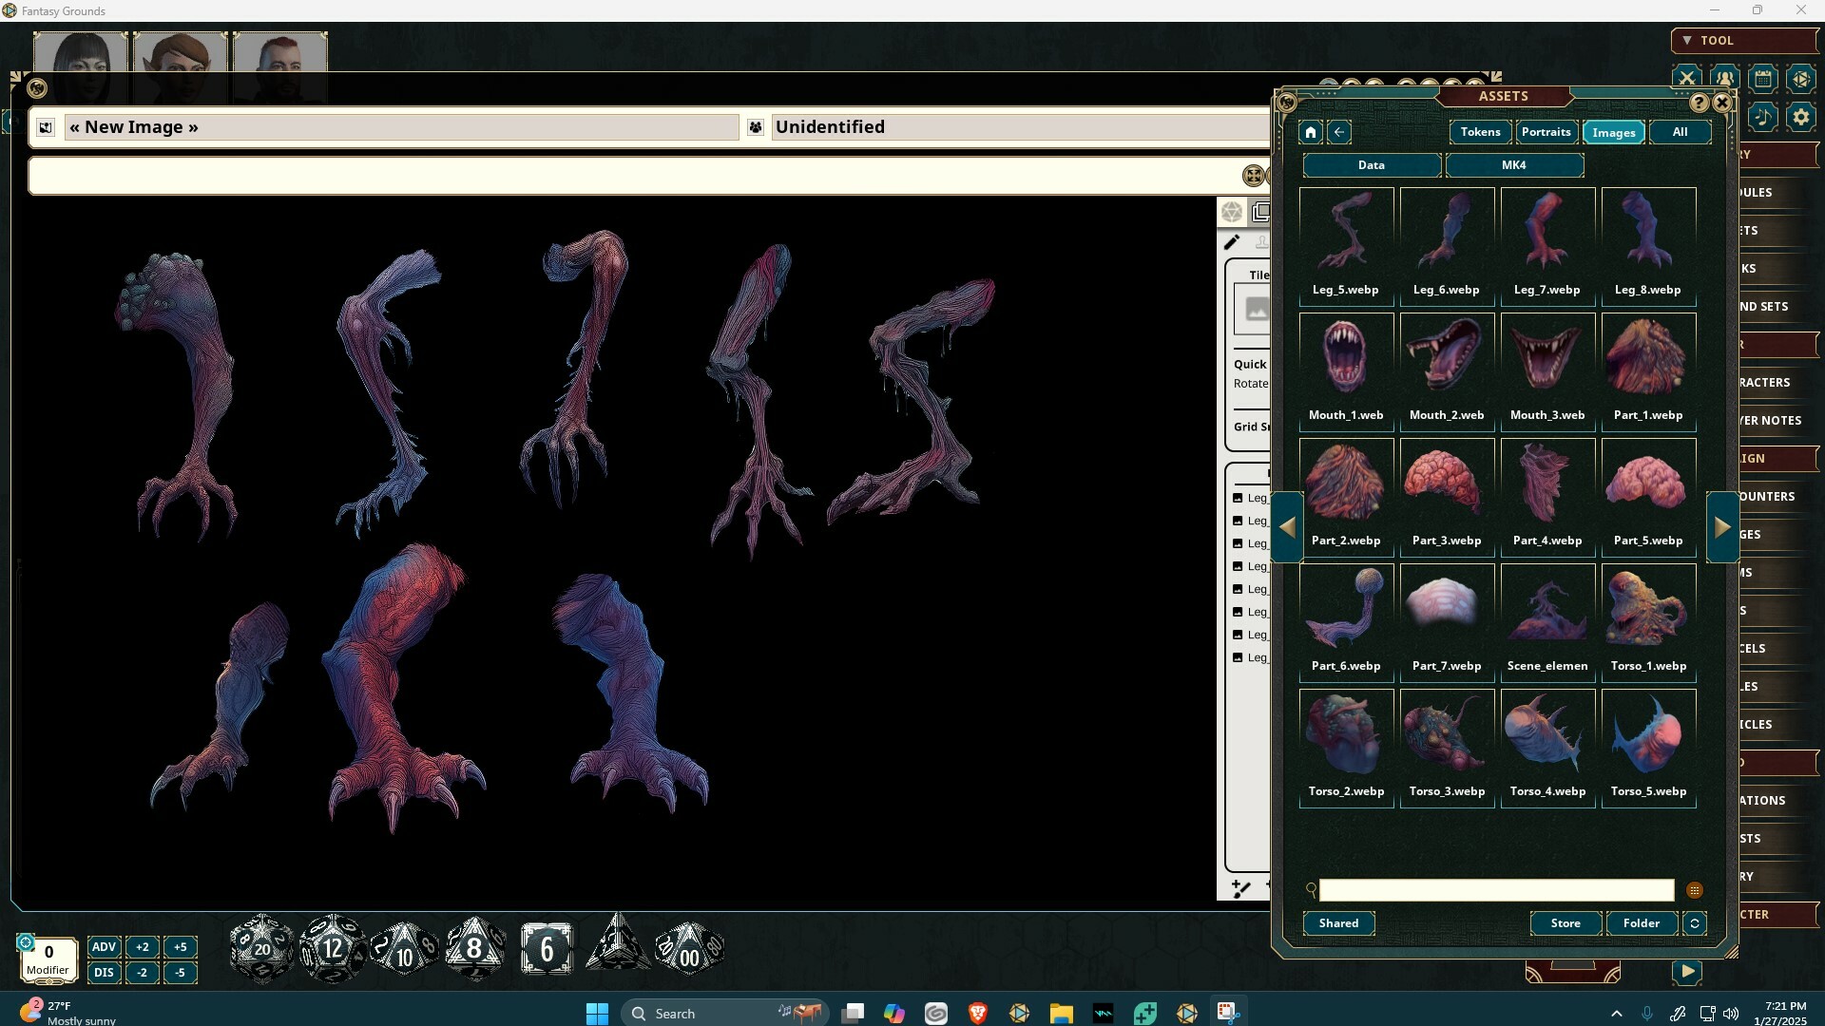Collapse the TOOL panel with its arrow

[x=1686, y=40]
